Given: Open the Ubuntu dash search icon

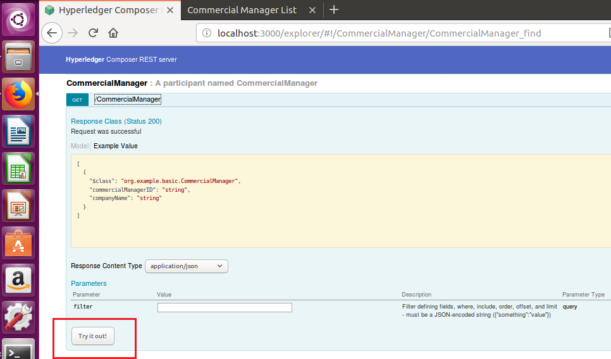Looking at the screenshot, I should tap(18, 19).
